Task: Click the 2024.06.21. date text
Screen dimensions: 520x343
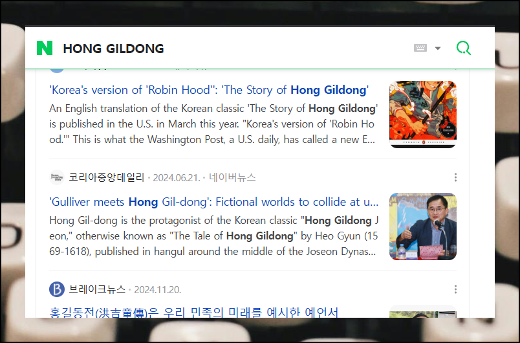Action: (x=177, y=178)
